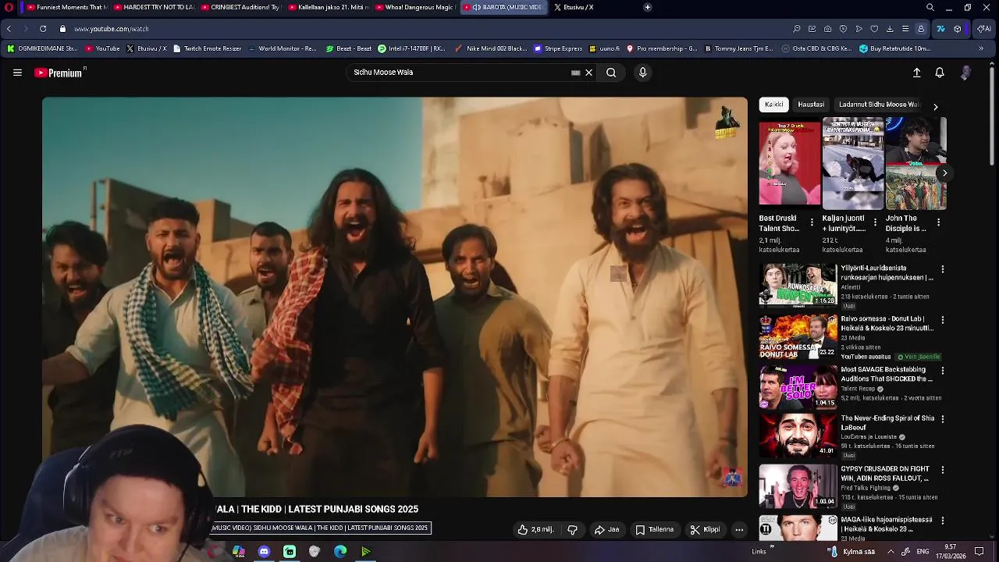Open options for GYPSY CRUSADER video
The width and height of the screenshot is (999, 562).
click(943, 470)
